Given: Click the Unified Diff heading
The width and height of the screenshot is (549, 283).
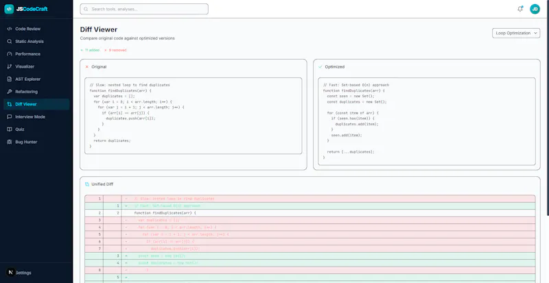Looking at the screenshot, I should click(x=102, y=184).
